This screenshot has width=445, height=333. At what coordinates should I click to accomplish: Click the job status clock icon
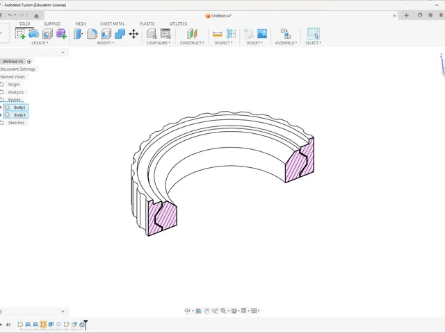tap(420, 15)
